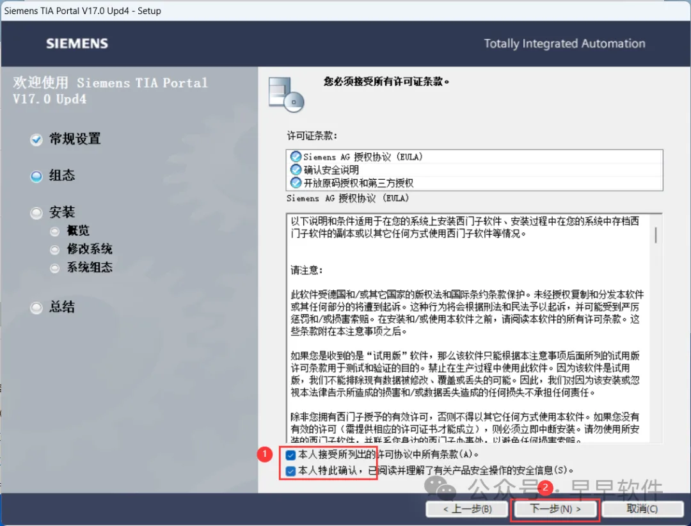Click 下一步(N) to continue setup
The height and width of the screenshot is (526, 691).
[555, 509]
